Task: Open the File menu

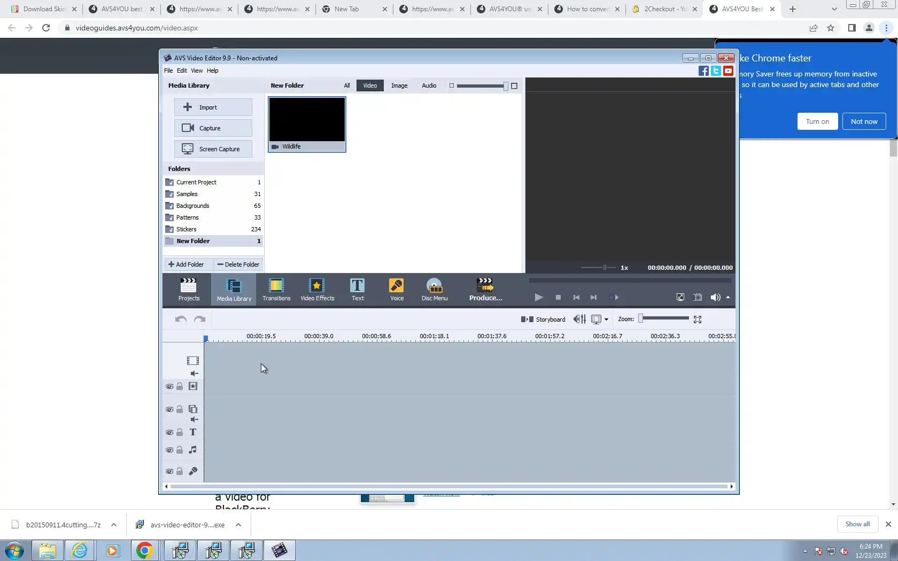Action: [168, 71]
